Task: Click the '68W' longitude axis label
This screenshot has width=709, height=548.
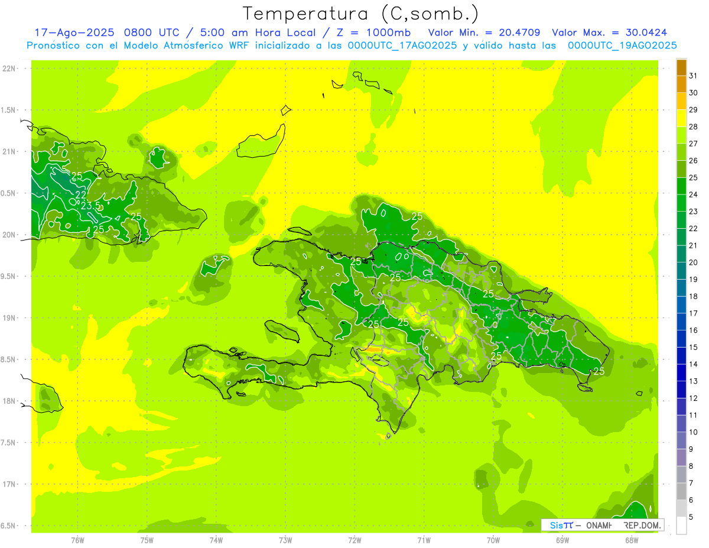Action: click(632, 540)
